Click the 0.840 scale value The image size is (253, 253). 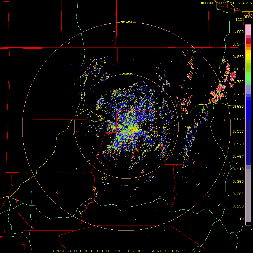(238, 69)
